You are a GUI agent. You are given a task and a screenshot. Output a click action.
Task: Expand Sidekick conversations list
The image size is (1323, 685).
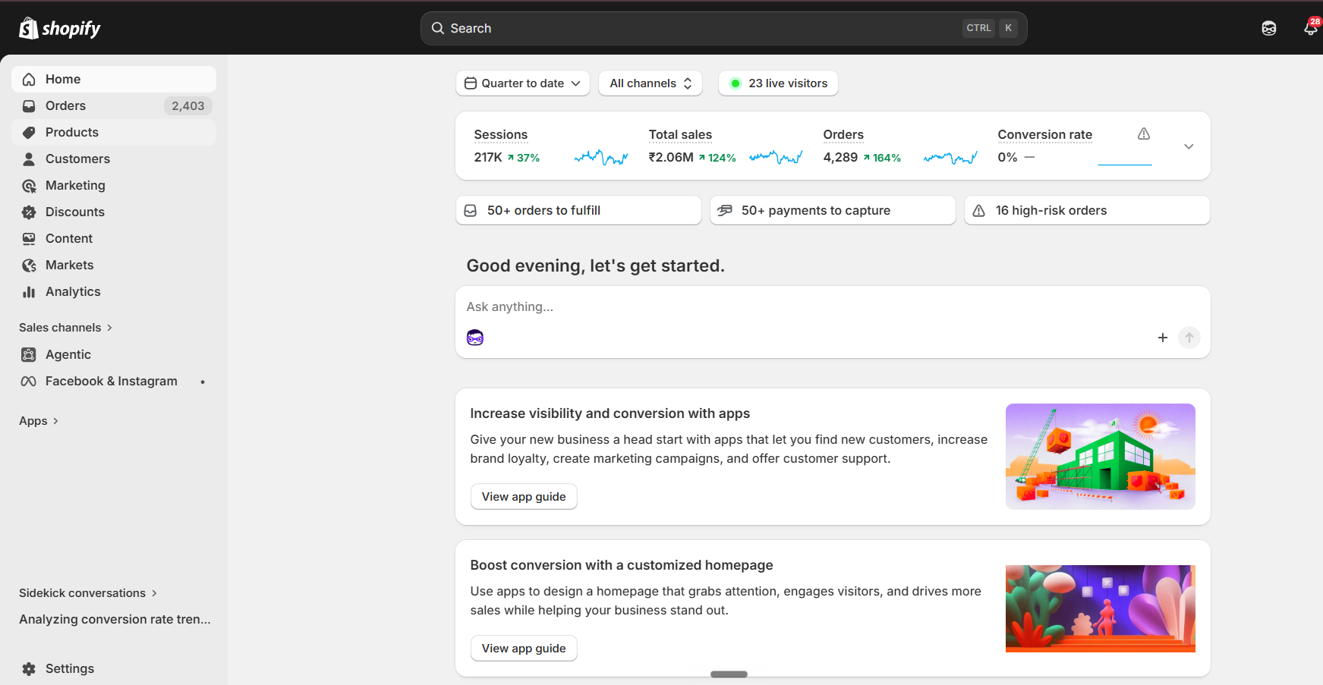tap(88, 593)
